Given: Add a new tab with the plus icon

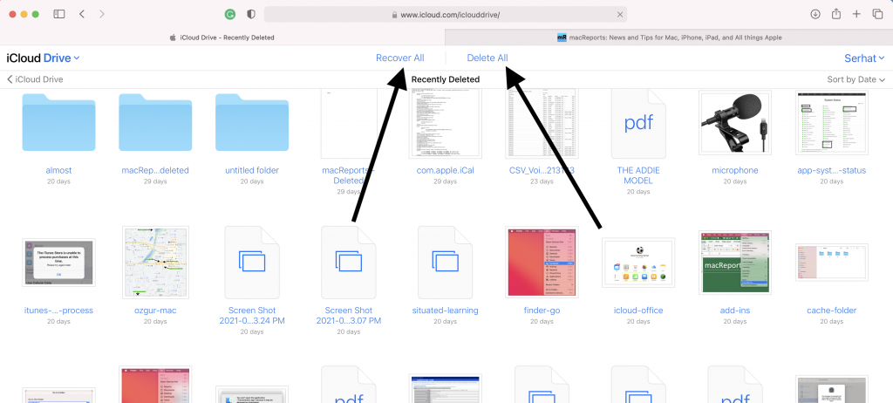Looking at the screenshot, I should coord(856,14).
